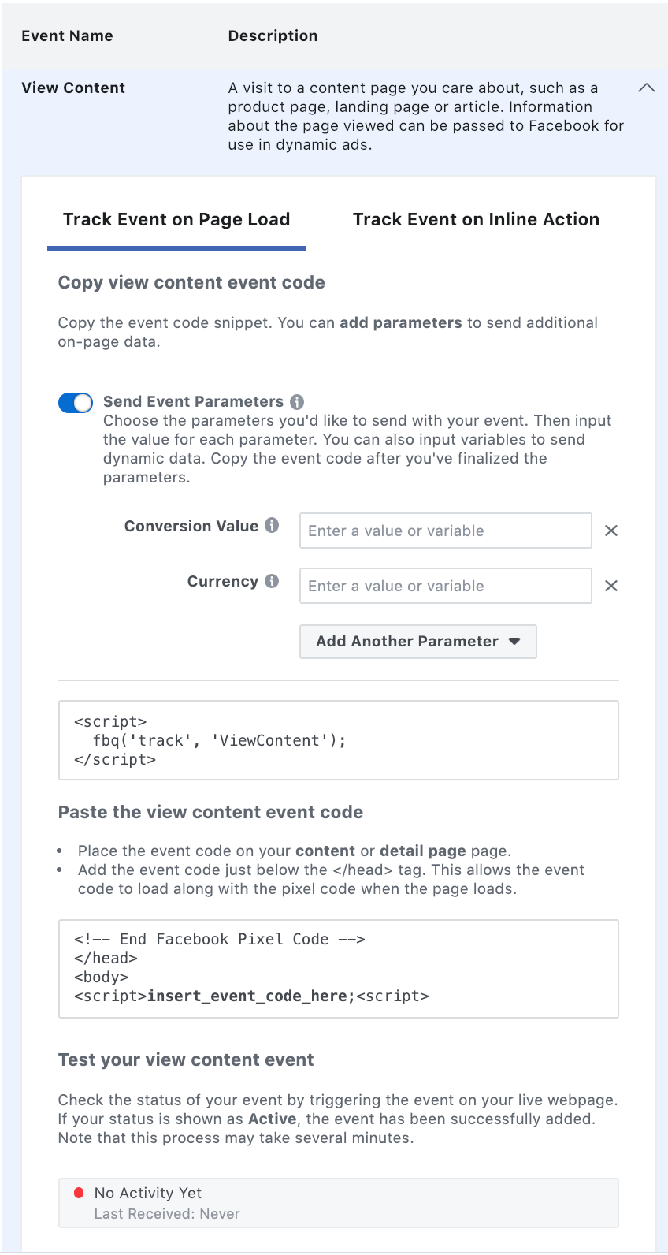The width and height of the screenshot is (668, 1255).
Task: Click the Currency info icon
Action: click(272, 581)
